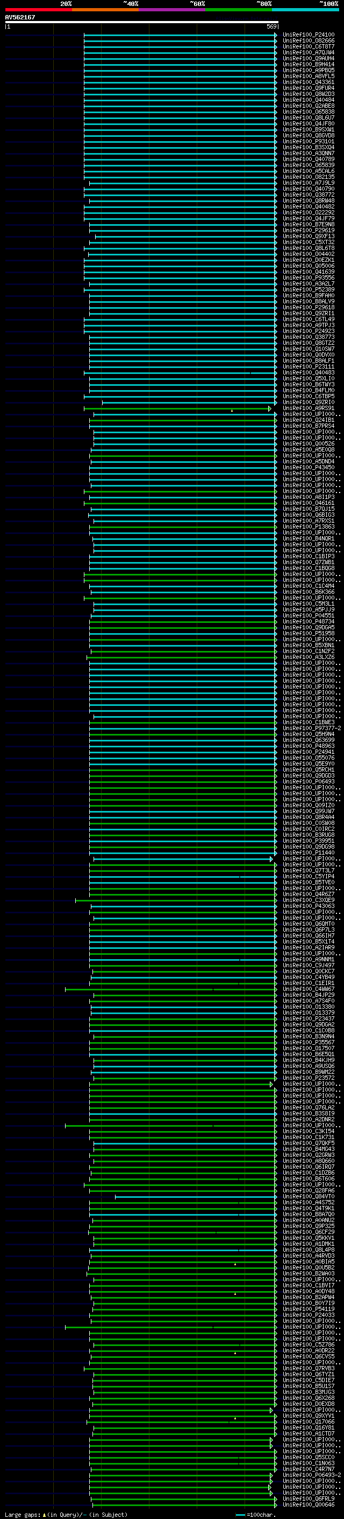Select hit label UniRef100_P52389
The height and width of the screenshot is (1519, 344).
tap(309, 289)
